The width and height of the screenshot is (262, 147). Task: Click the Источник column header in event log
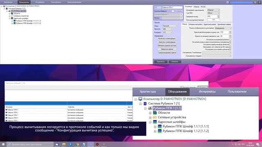9,107
